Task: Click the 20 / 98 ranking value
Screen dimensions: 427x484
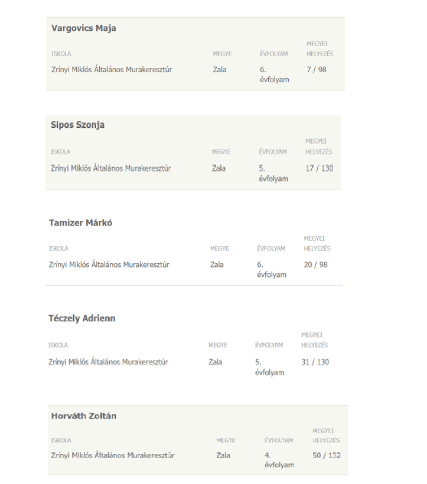Action: (x=316, y=264)
